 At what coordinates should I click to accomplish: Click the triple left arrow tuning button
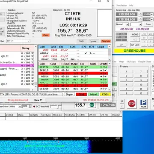144,34
